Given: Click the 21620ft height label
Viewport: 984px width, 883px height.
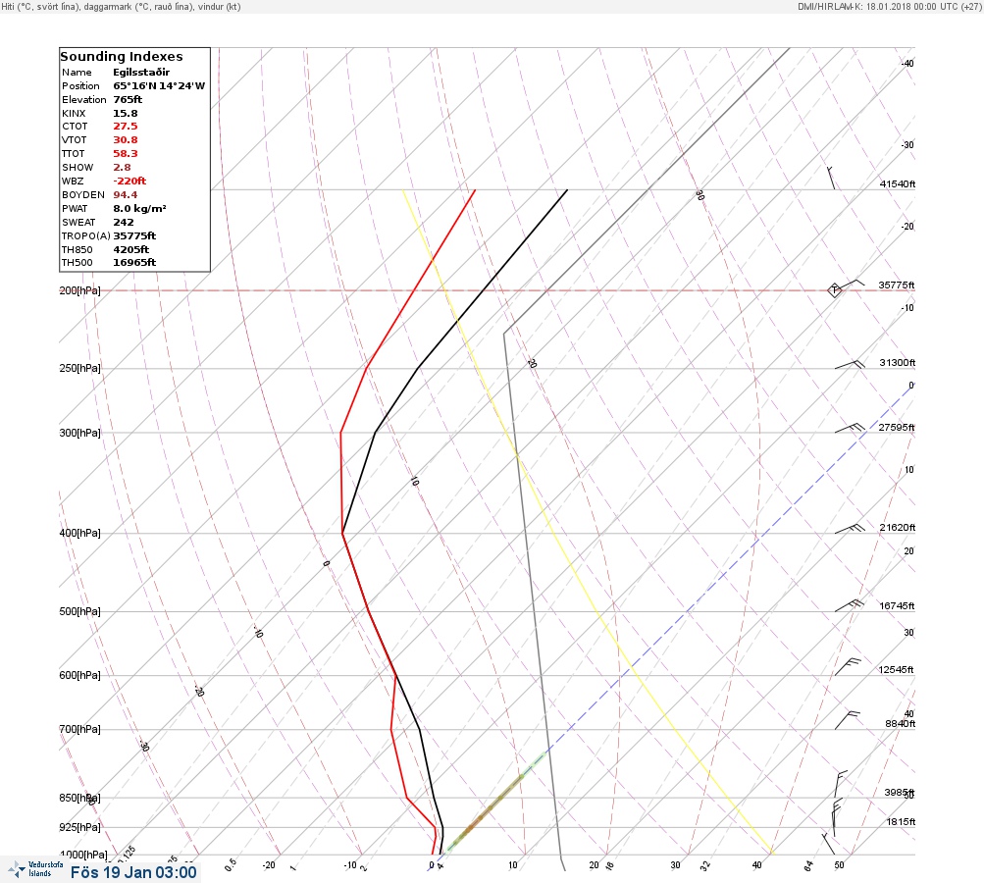Looking at the screenshot, I should tap(898, 527).
